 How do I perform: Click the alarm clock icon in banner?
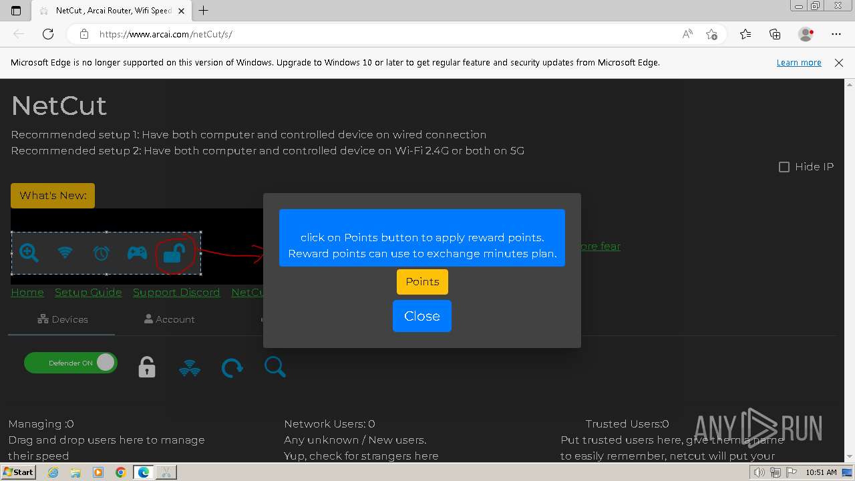point(102,253)
